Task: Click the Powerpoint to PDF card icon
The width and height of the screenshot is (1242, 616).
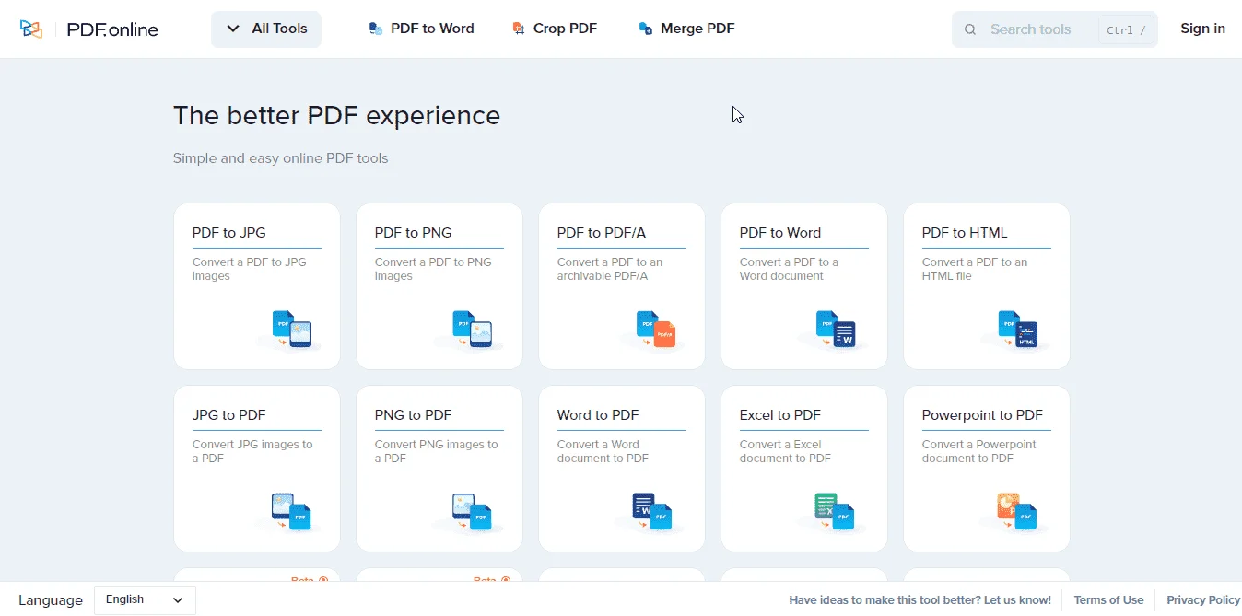Action: 1017,512
